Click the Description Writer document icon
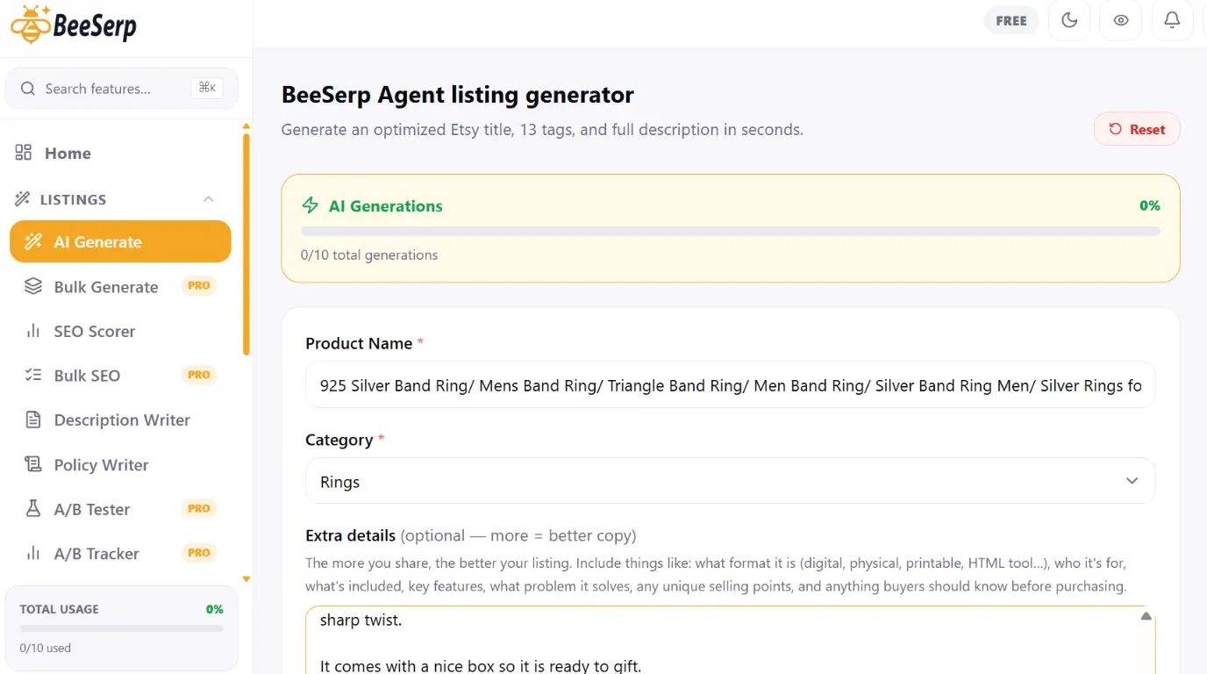The image size is (1207, 674). pos(33,419)
